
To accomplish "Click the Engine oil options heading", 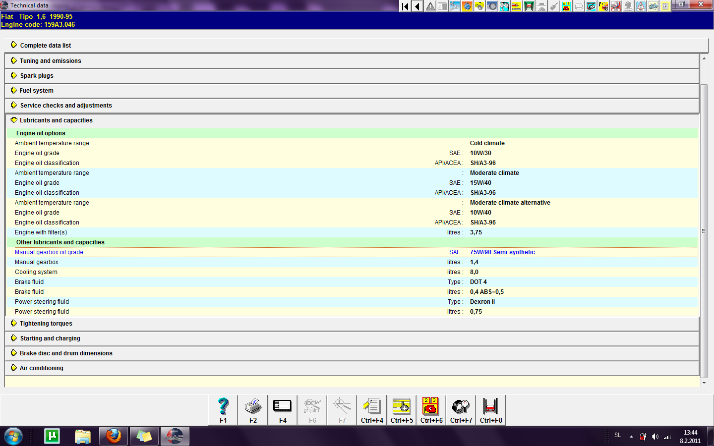I will tap(41, 133).
